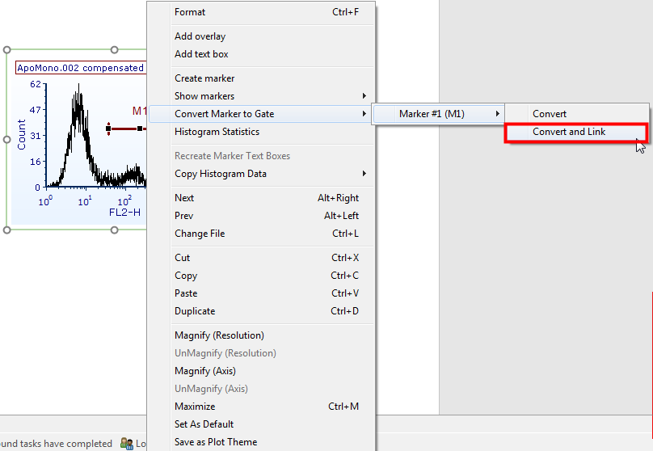Viewport: 653px width, 451px height.
Task: Select Add overlay menu entry
Action: [200, 36]
